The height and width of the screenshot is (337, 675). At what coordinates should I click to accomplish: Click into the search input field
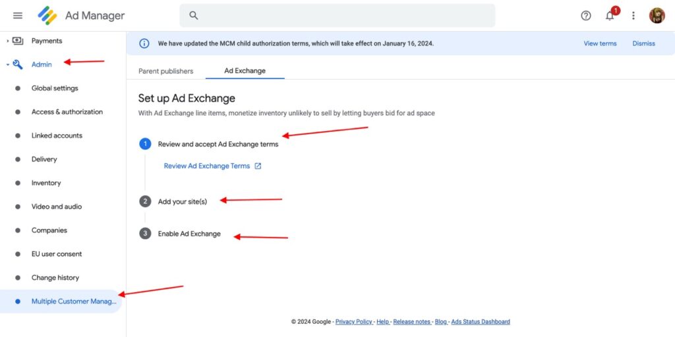click(343, 16)
